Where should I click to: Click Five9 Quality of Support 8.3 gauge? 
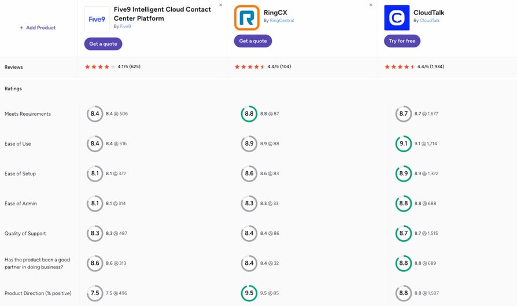[95, 234]
